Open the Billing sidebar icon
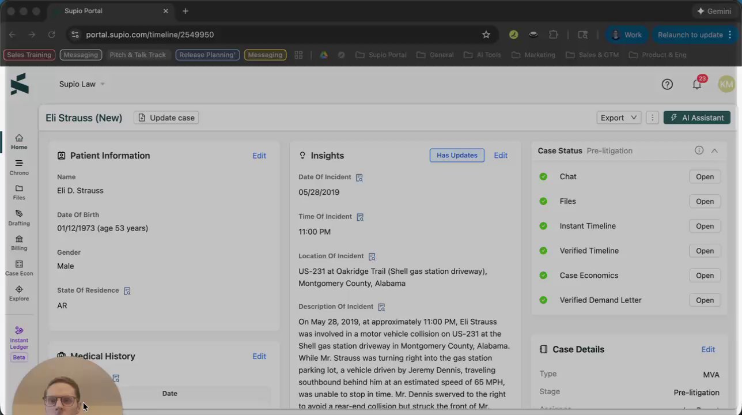This screenshot has width=742, height=415. [19, 243]
